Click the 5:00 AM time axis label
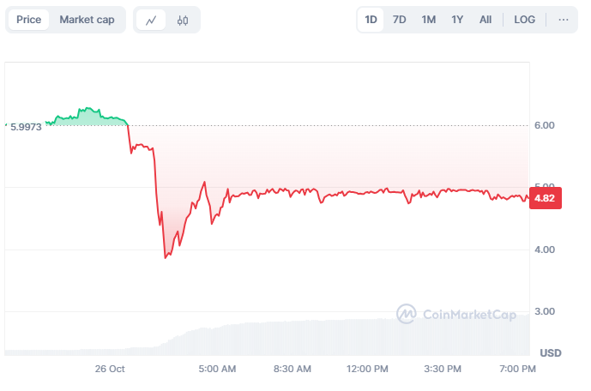The height and width of the screenshot is (391, 591). (x=217, y=369)
